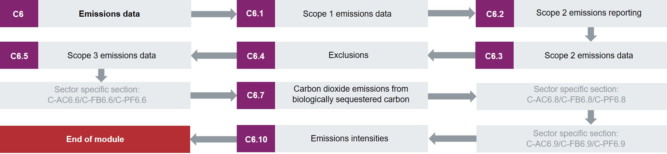Click the Emissions data heading box
This screenshot has height=154, width=667.
pyautogui.click(x=115, y=13)
